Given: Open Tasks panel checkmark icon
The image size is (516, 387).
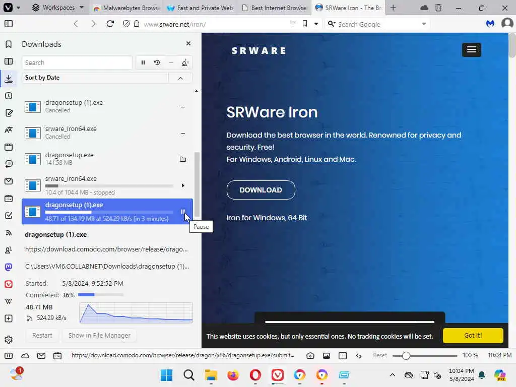Looking at the screenshot, I should tap(9, 216).
